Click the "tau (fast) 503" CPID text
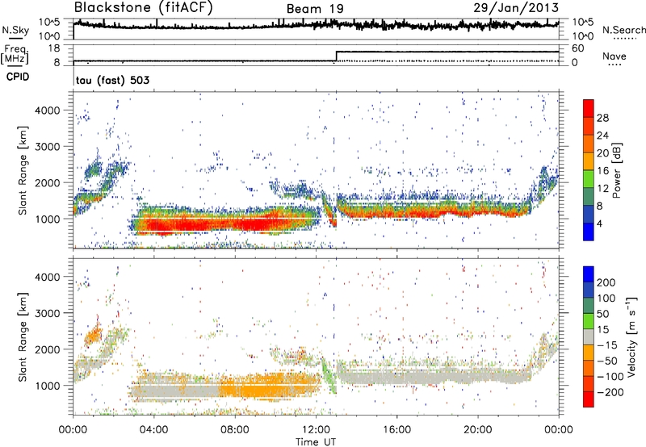The width and height of the screenshot is (646, 447). pyautogui.click(x=113, y=80)
